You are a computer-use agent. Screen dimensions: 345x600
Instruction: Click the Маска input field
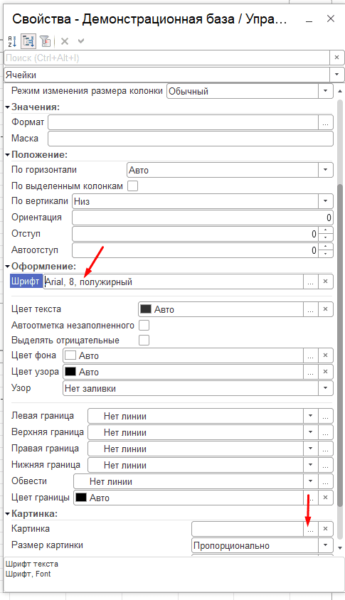191,139
